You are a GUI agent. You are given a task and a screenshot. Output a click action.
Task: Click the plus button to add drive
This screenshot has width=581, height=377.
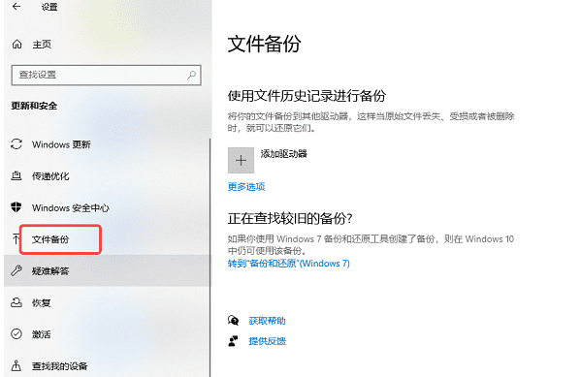pos(241,160)
